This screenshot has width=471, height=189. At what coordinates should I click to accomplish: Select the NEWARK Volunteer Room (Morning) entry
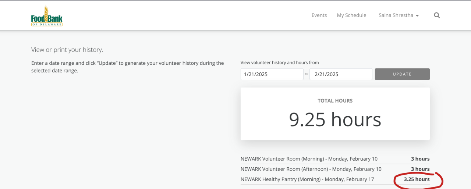[x=309, y=159]
